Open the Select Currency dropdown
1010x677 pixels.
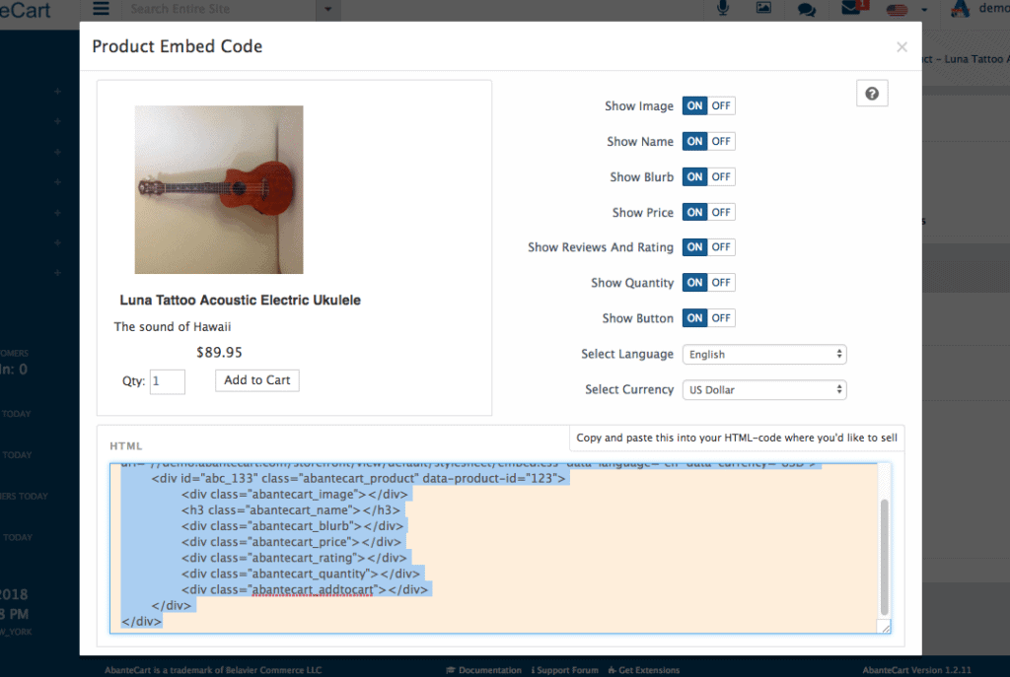764,389
